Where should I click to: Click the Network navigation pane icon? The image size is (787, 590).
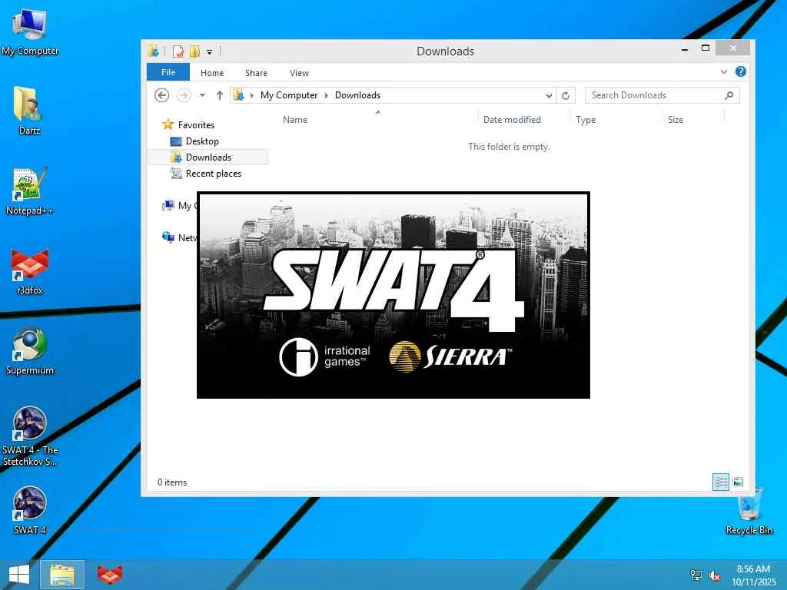point(168,237)
